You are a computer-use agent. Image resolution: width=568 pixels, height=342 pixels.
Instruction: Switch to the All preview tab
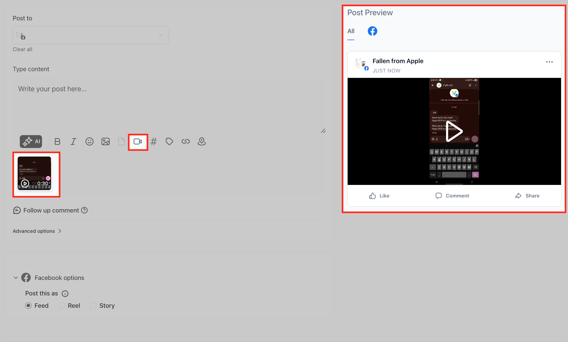(x=351, y=31)
